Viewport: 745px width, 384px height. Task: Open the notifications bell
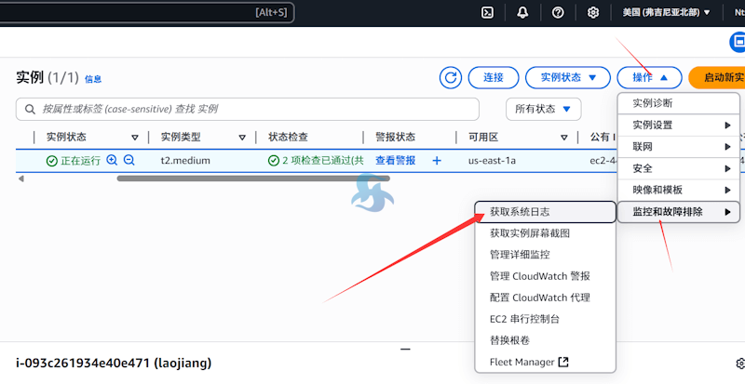pyautogui.click(x=522, y=13)
